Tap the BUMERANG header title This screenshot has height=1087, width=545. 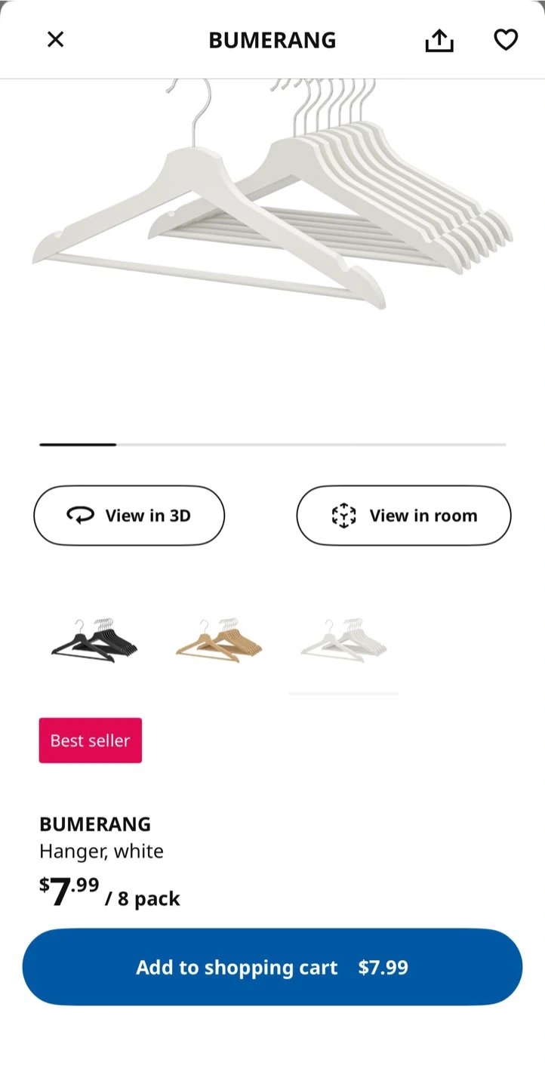[x=272, y=40]
